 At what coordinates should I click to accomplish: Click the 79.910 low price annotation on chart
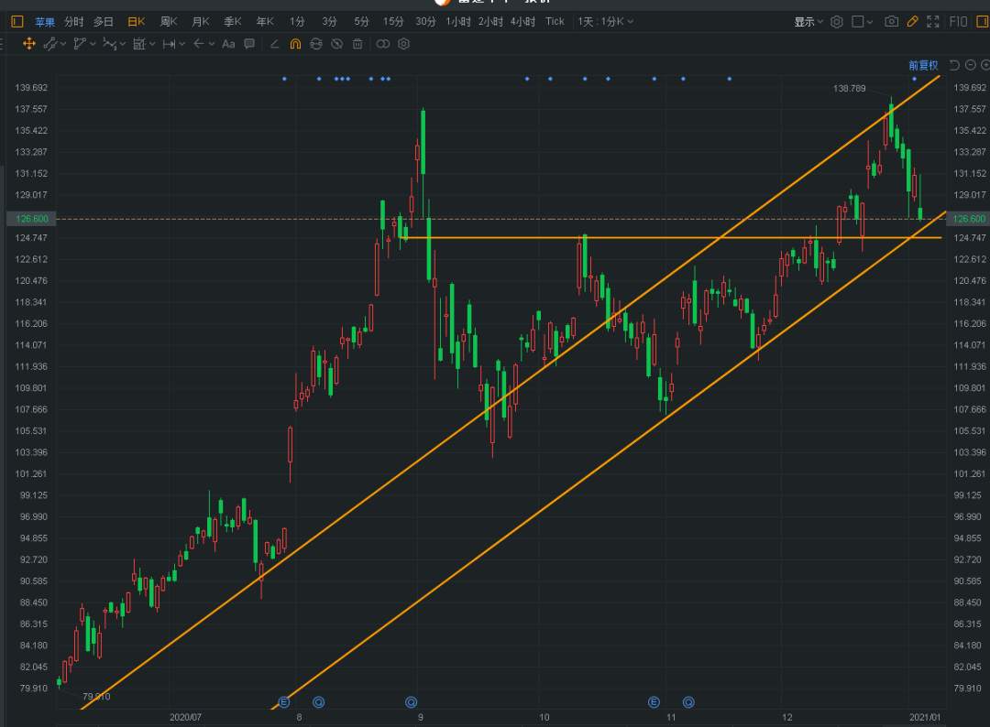pos(96,696)
